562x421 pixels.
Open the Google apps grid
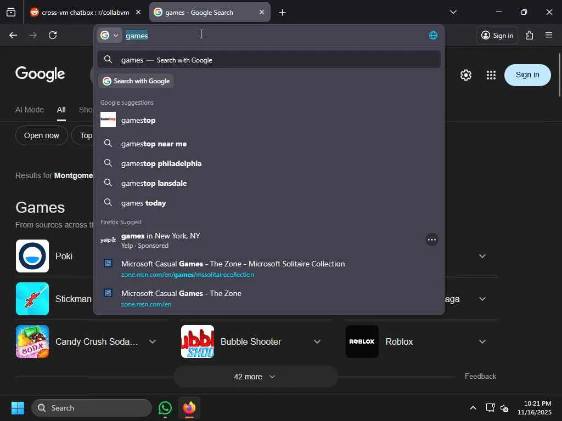point(491,75)
